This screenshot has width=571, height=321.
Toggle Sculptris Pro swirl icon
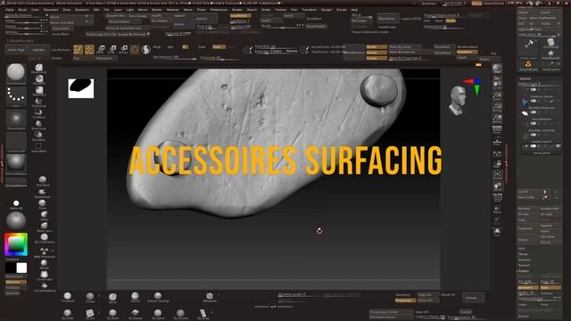coord(146,50)
